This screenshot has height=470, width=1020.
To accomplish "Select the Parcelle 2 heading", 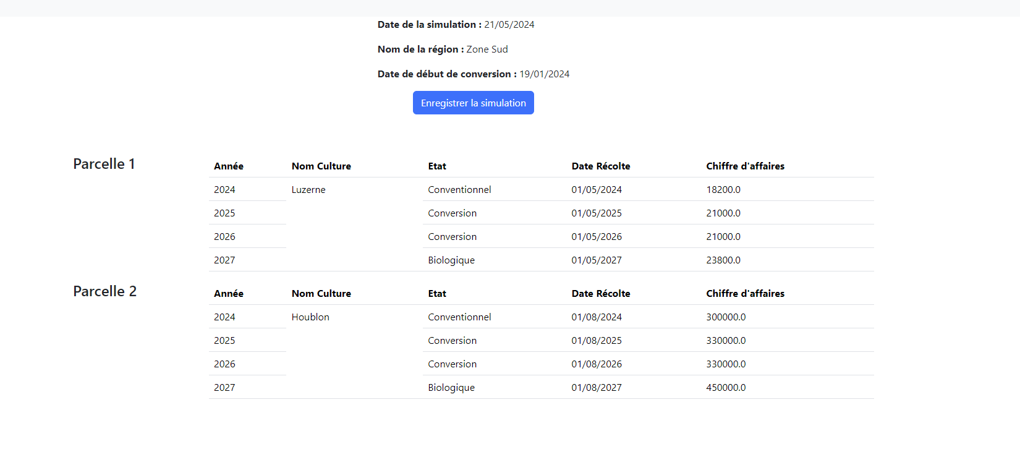I will point(104,291).
